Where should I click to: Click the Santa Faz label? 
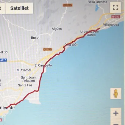[25, 85]
